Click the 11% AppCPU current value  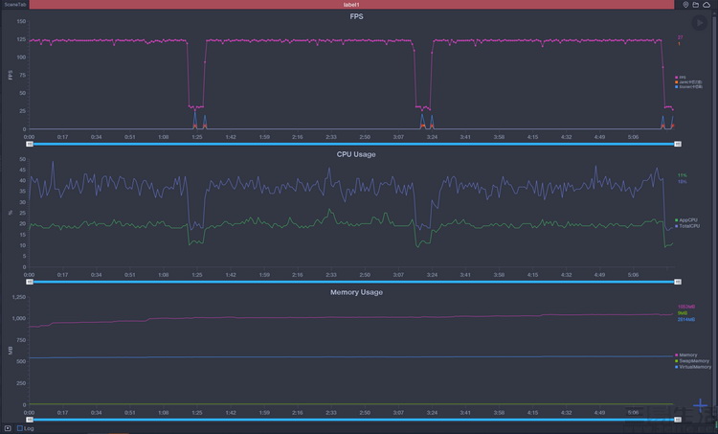point(682,175)
